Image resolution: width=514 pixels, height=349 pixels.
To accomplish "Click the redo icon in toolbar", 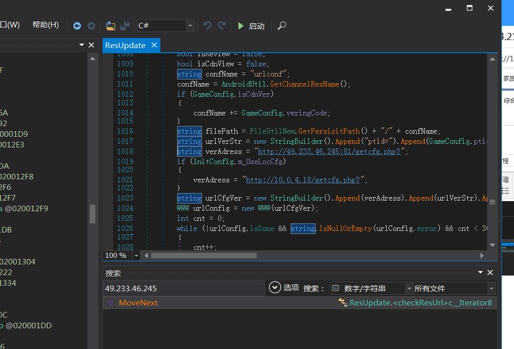I will tap(222, 26).
